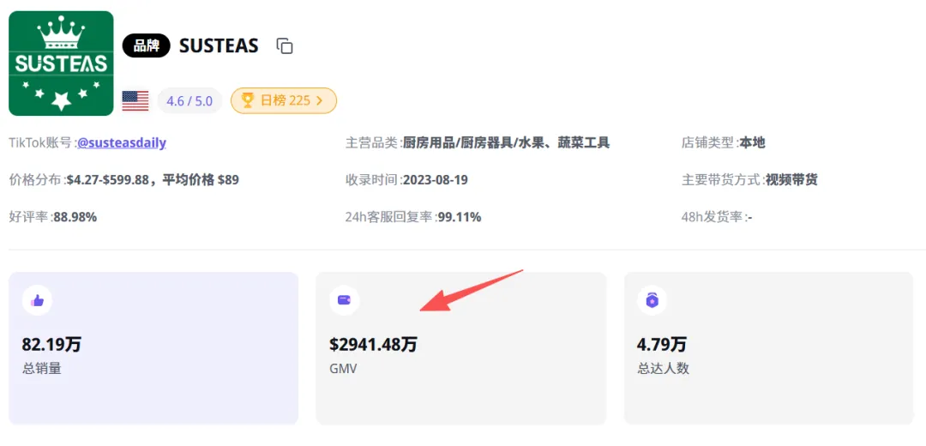
Task: Expand the chevron next to 日榜 225
Action: click(320, 101)
